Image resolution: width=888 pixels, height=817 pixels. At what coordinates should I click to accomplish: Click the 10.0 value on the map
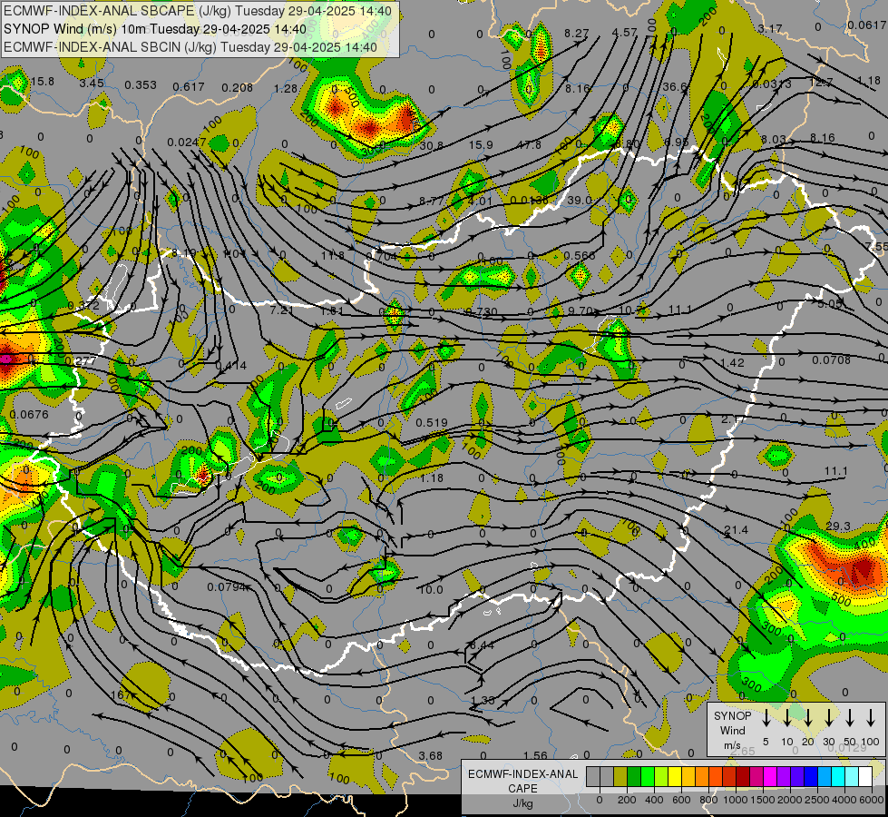tap(431, 590)
